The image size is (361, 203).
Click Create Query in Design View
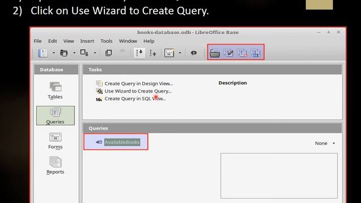pos(139,83)
